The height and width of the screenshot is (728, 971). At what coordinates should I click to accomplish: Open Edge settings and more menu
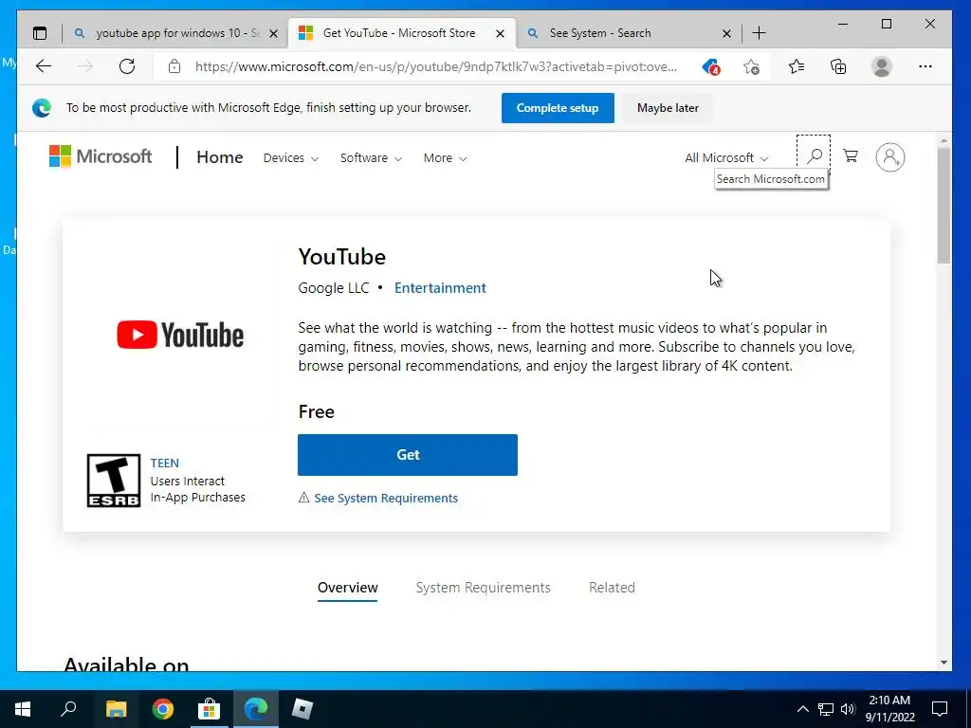[925, 66]
